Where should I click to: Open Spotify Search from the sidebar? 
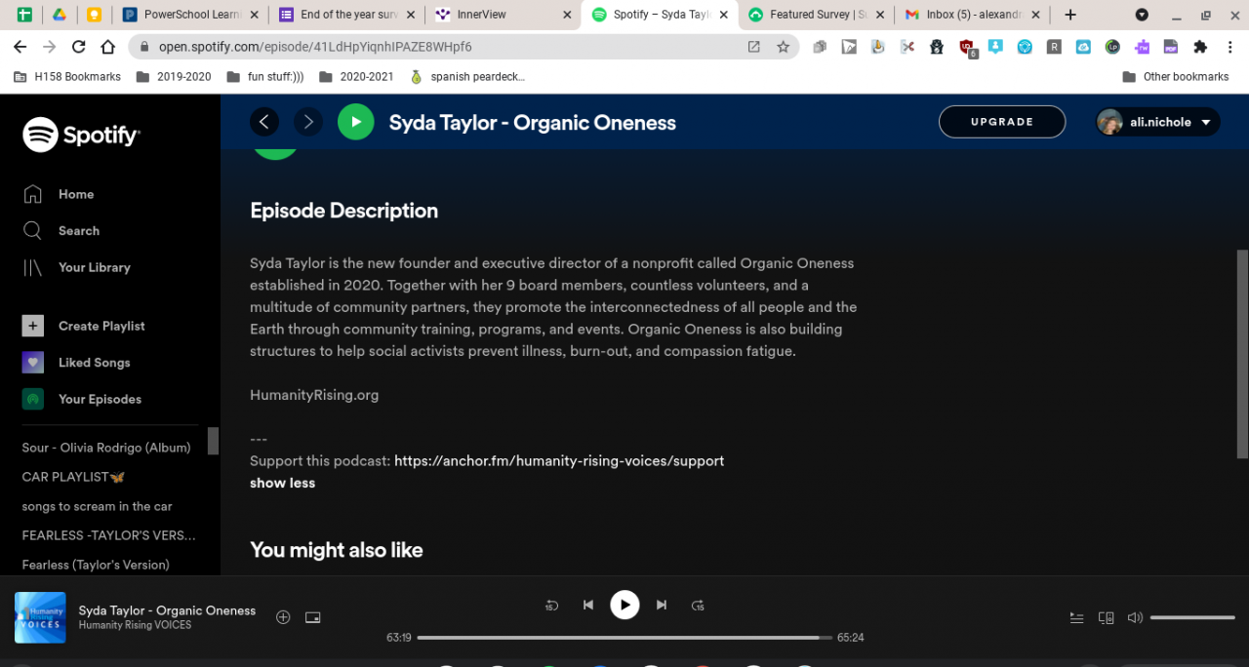click(60, 231)
